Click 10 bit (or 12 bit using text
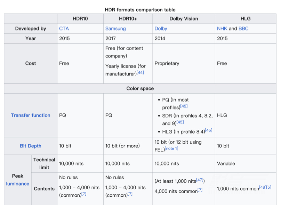Image resolution: width=281 pixels, height=205 pixels. [178, 142]
